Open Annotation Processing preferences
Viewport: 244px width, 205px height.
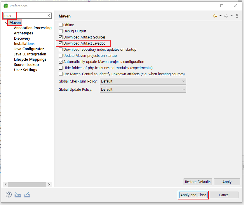pos(33,28)
